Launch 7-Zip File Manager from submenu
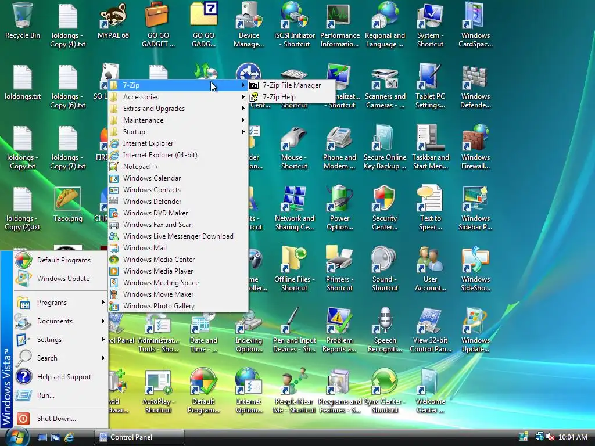595x446 pixels. pyautogui.click(x=292, y=85)
